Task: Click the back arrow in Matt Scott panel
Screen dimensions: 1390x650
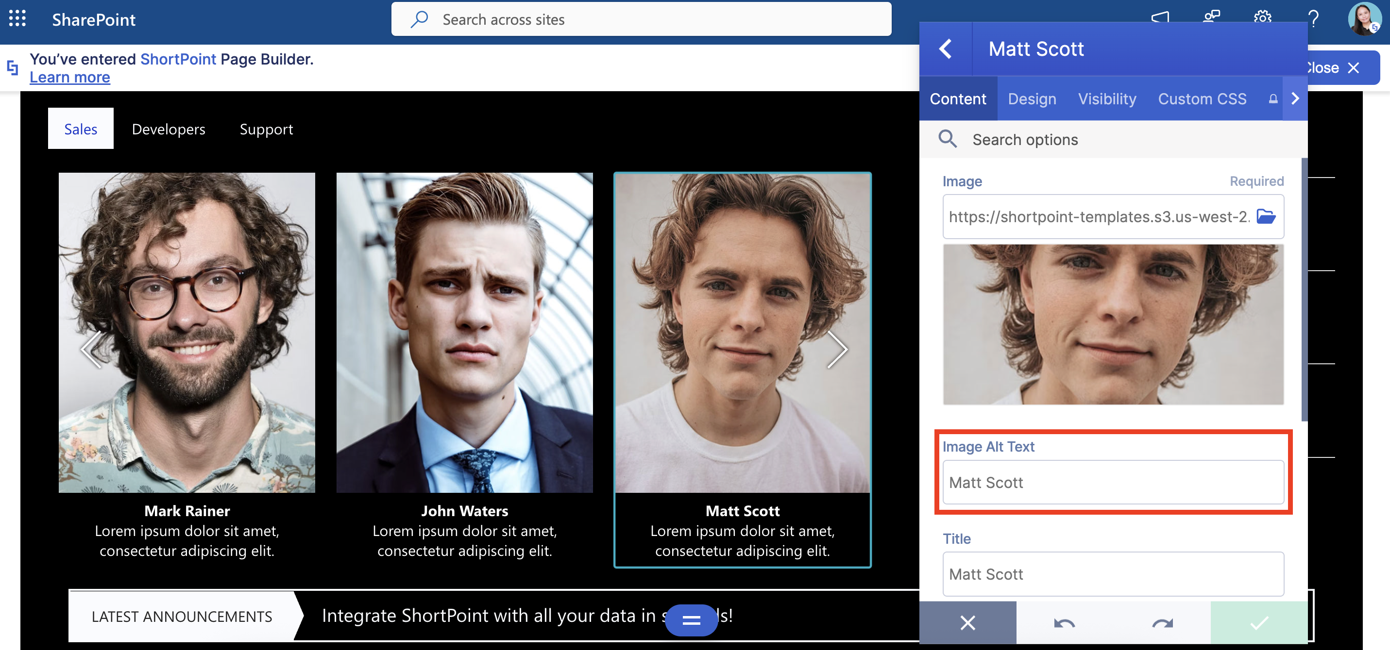Action: pyautogui.click(x=946, y=49)
